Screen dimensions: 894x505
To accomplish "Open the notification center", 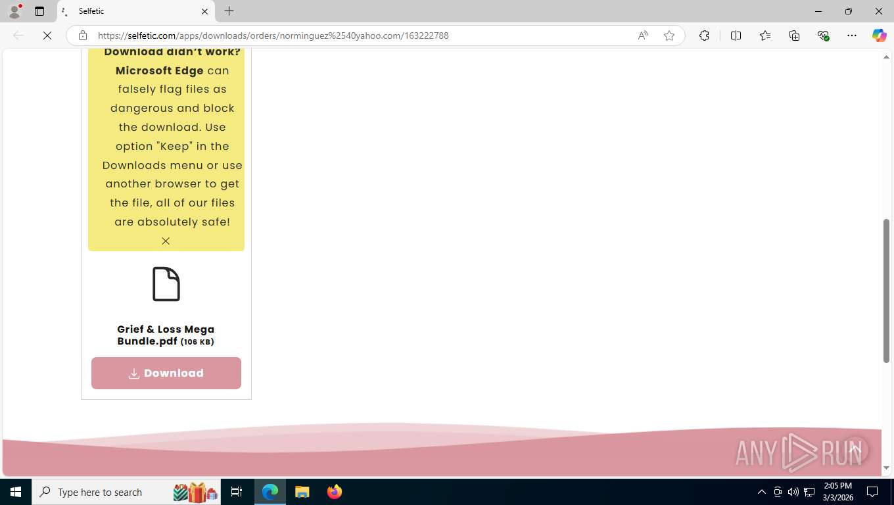I will (872, 492).
